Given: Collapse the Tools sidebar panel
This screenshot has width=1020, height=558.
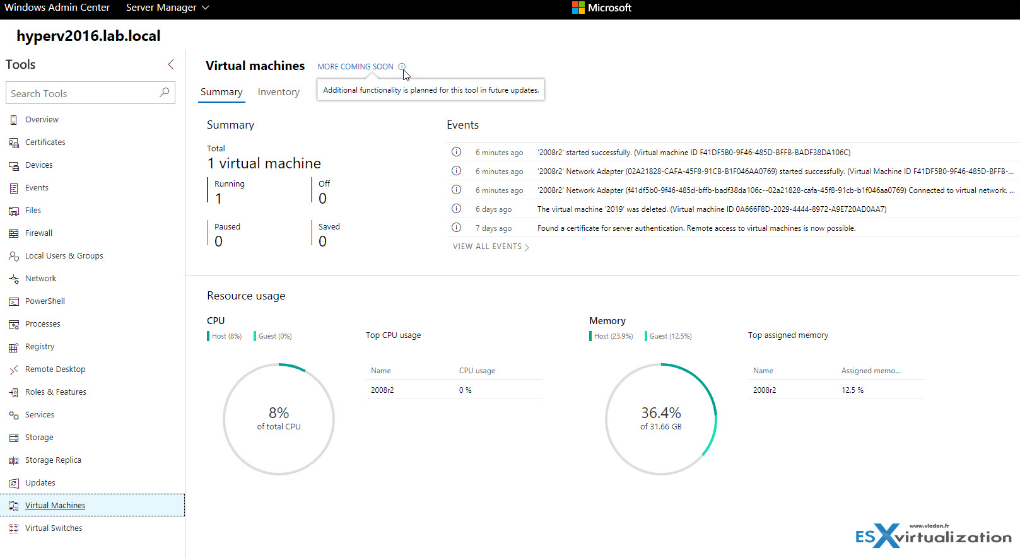Looking at the screenshot, I should coord(171,64).
